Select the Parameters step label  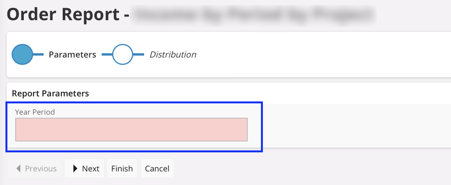pyautogui.click(x=72, y=55)
